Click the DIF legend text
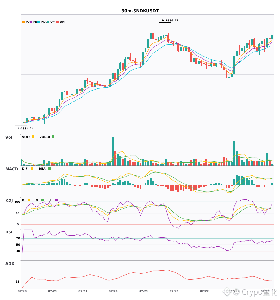Screen dimensions: 280x300 click(25, 169)
